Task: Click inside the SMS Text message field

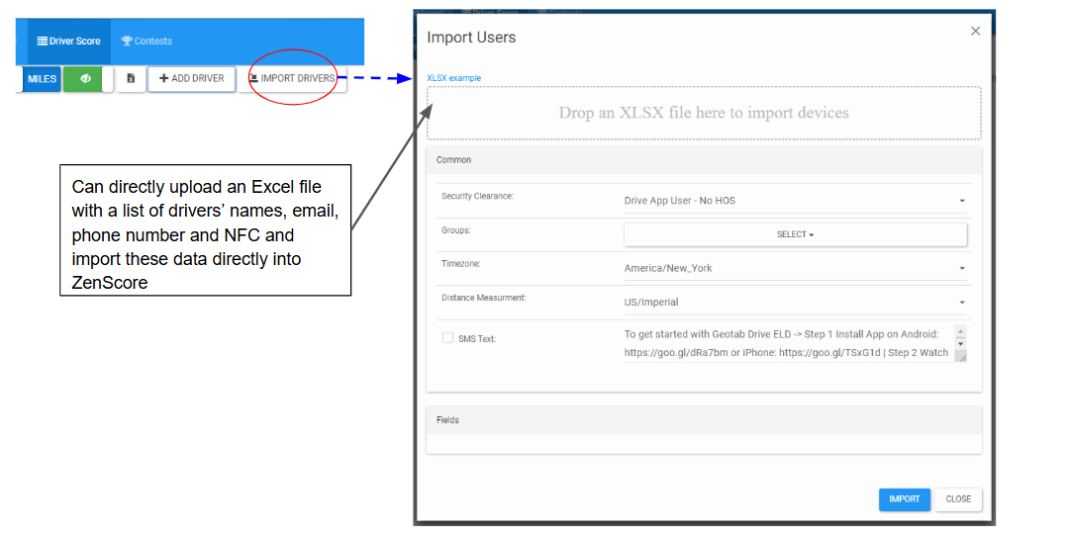Action: [788, 343]
